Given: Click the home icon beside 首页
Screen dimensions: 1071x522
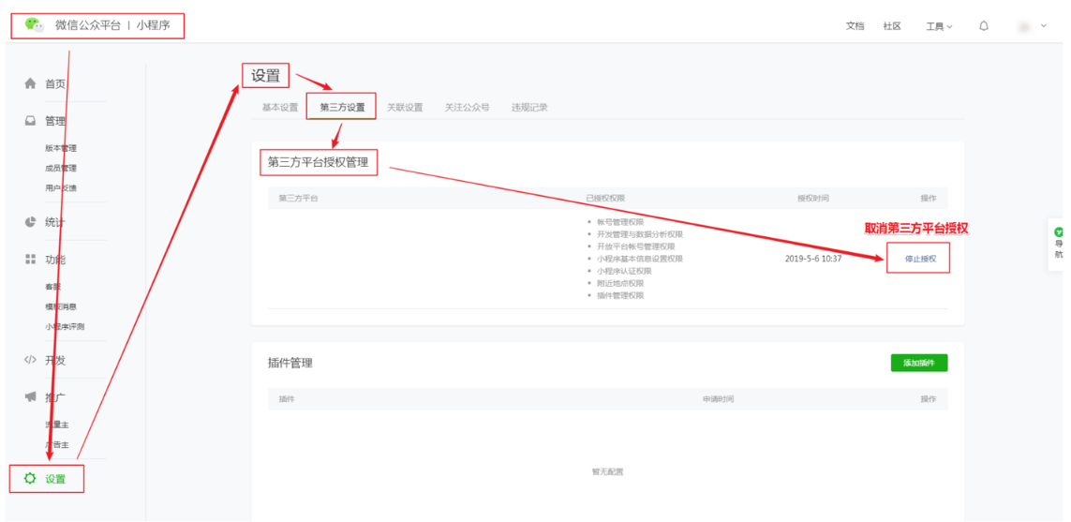Looking at the screenshot, I should pyautogui.click(x=30, y=84).
